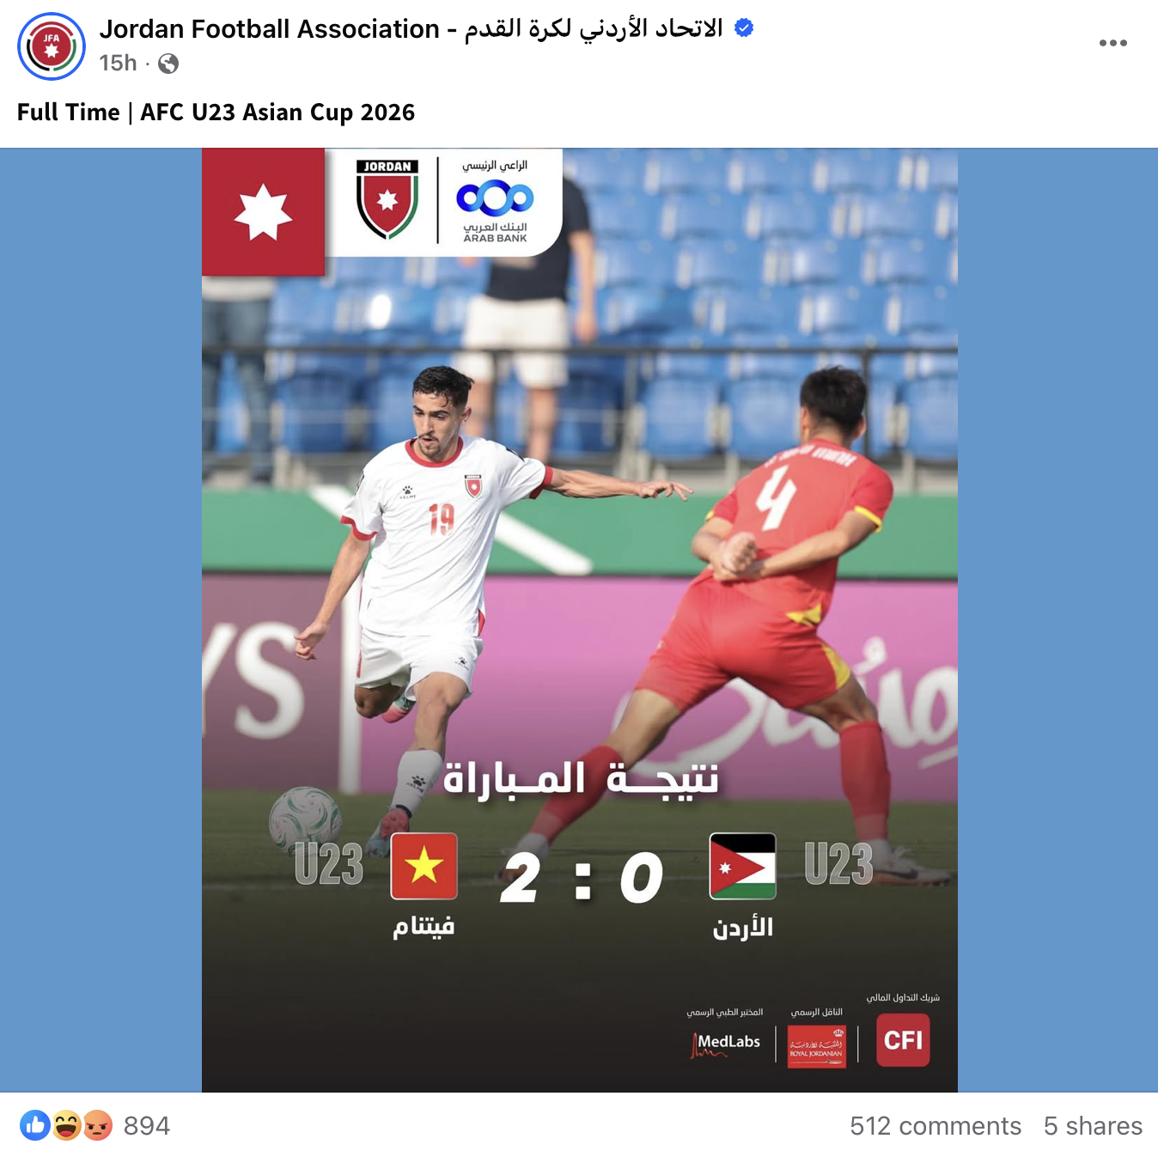Viewport: 1158px width, 1151px height.
Task: View the 5 shares list
Action: pos(1093,1126)
